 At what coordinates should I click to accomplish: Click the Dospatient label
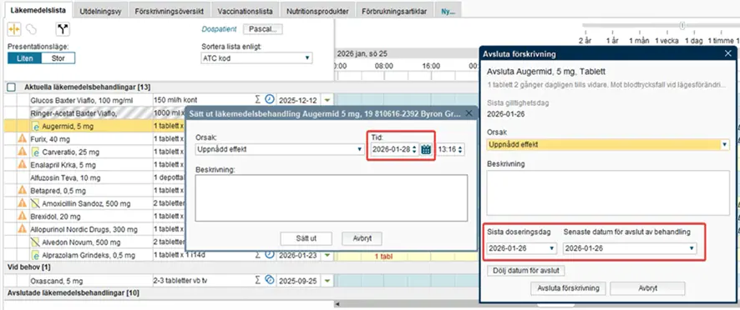[219, 29]
